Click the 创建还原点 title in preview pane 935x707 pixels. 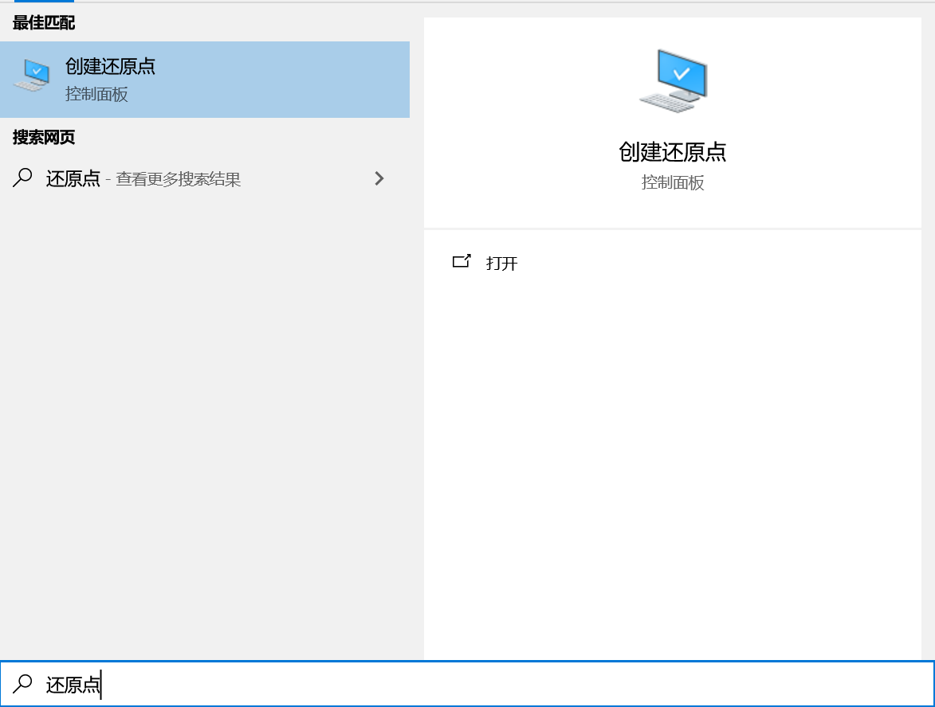[673, 152]
